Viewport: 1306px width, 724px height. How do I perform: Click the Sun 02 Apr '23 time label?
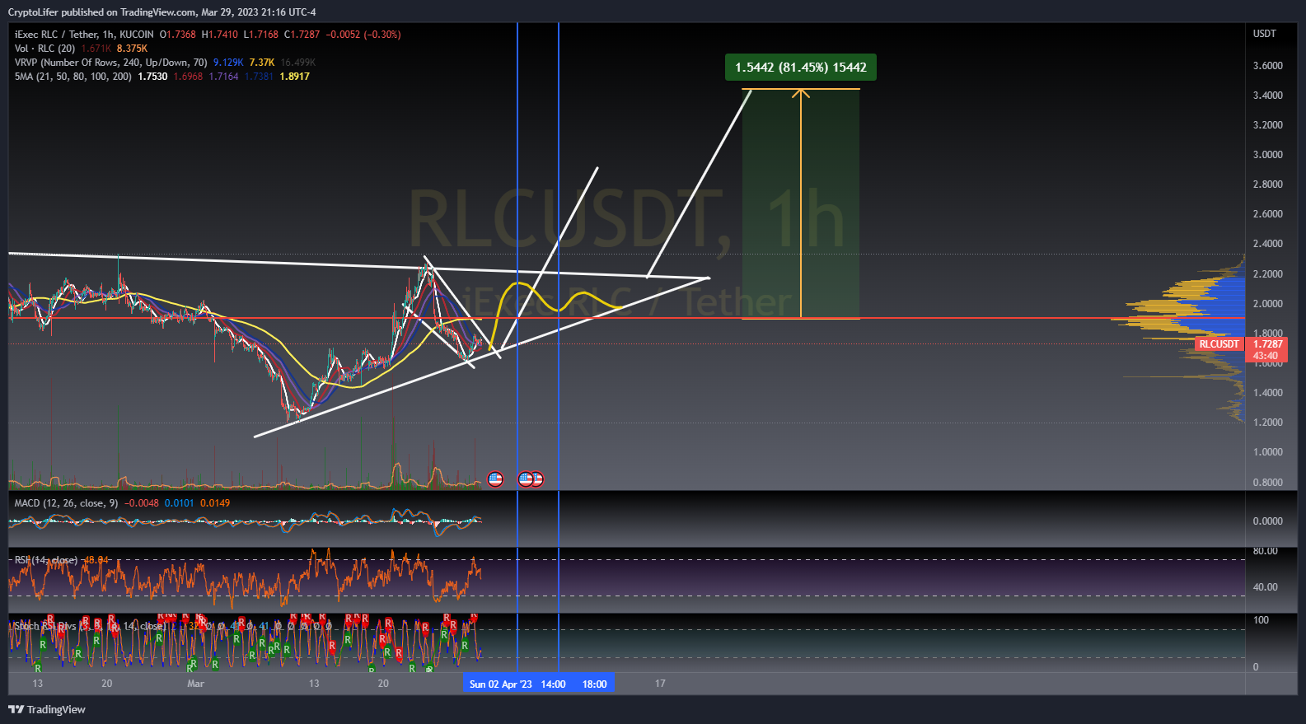501,684
